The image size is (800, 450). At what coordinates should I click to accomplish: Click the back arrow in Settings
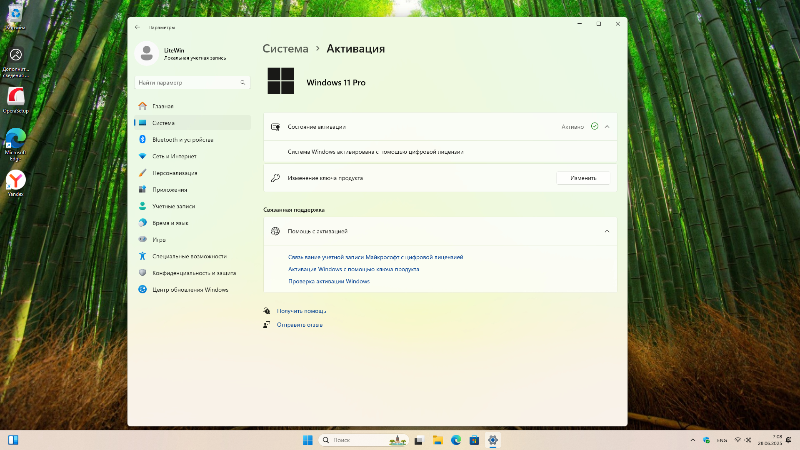pyautogui.click(x=137, y=27)
